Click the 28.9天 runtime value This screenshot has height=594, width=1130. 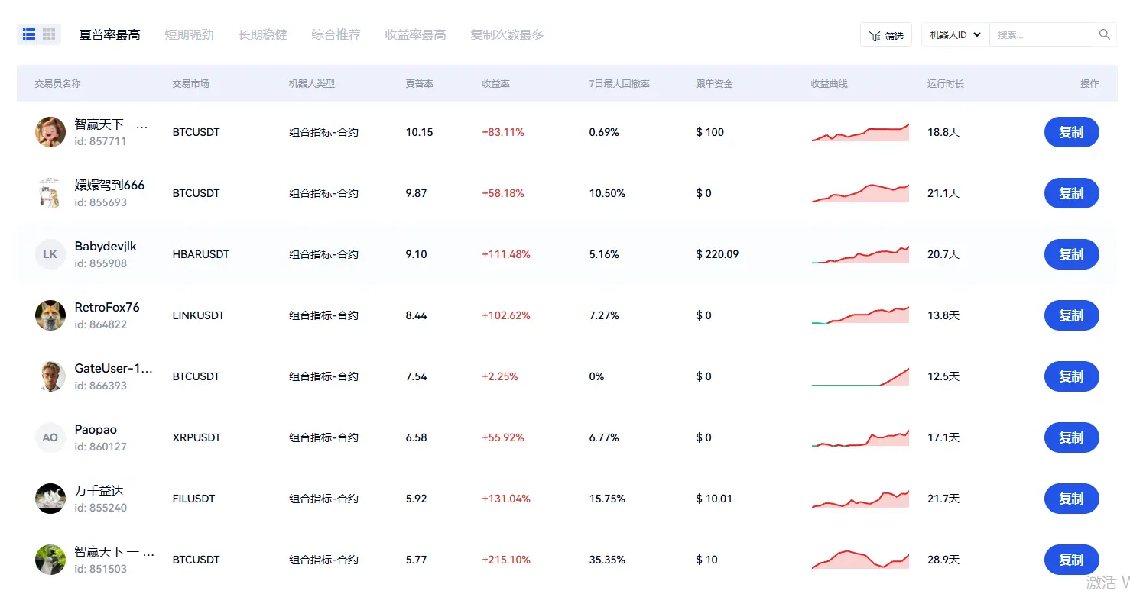(x=943, y=560)
